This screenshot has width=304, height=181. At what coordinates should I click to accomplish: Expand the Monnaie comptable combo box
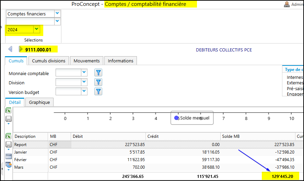coord(84,72)
